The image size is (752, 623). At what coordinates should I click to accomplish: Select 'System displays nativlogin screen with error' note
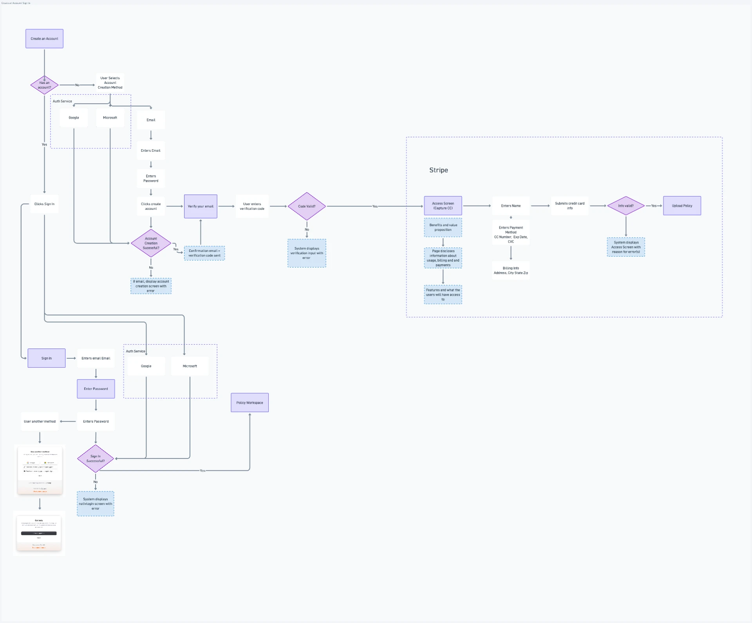96,504
